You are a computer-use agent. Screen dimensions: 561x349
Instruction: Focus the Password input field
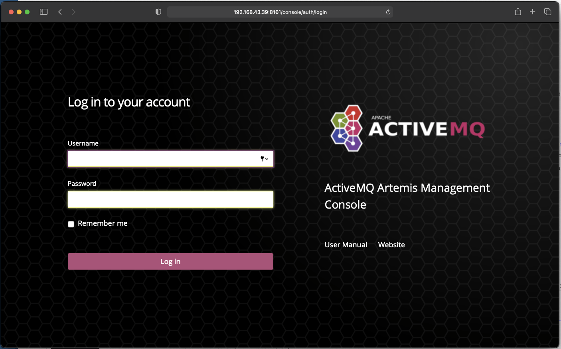click(x=170, y=199)
